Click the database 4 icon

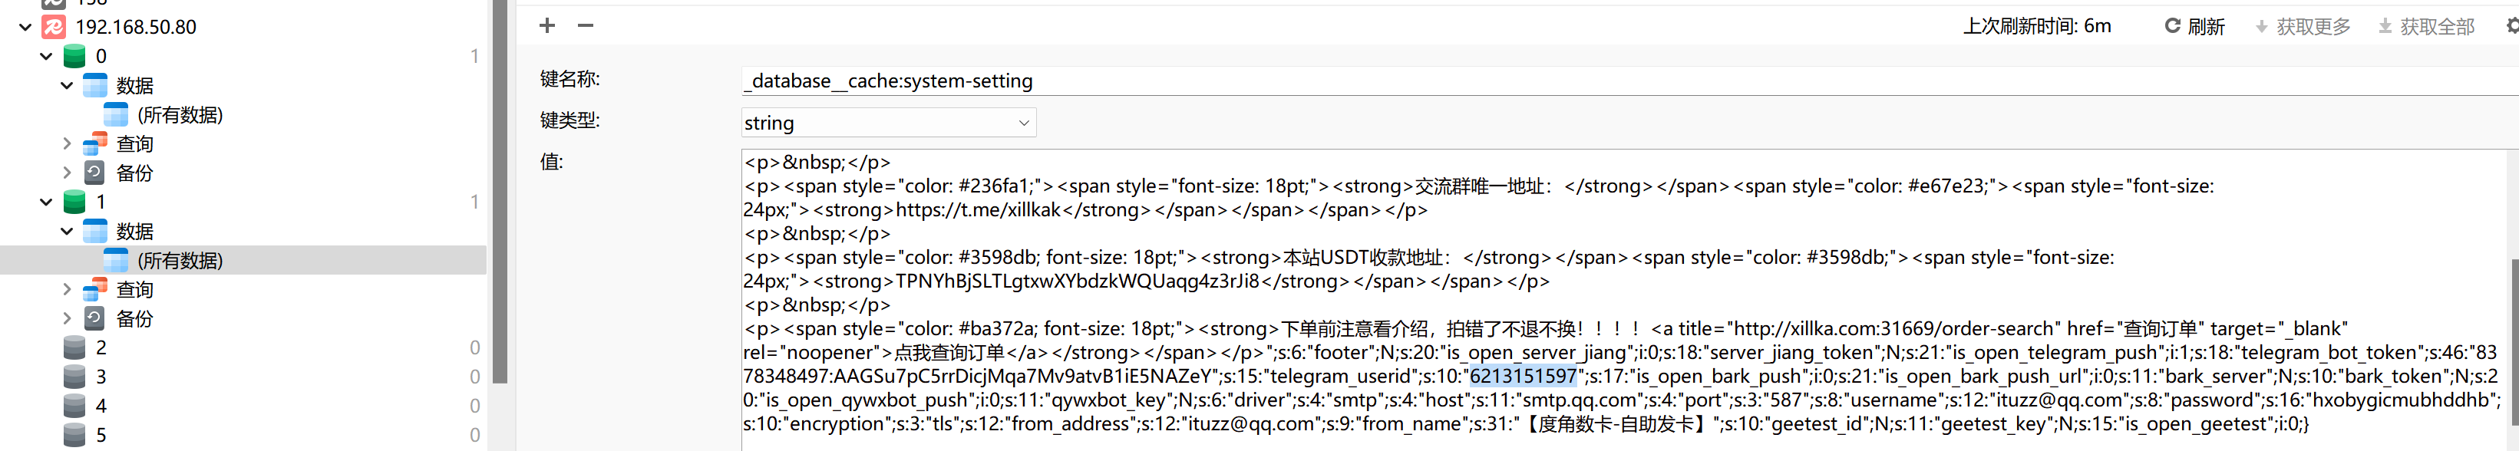point(74,406)
